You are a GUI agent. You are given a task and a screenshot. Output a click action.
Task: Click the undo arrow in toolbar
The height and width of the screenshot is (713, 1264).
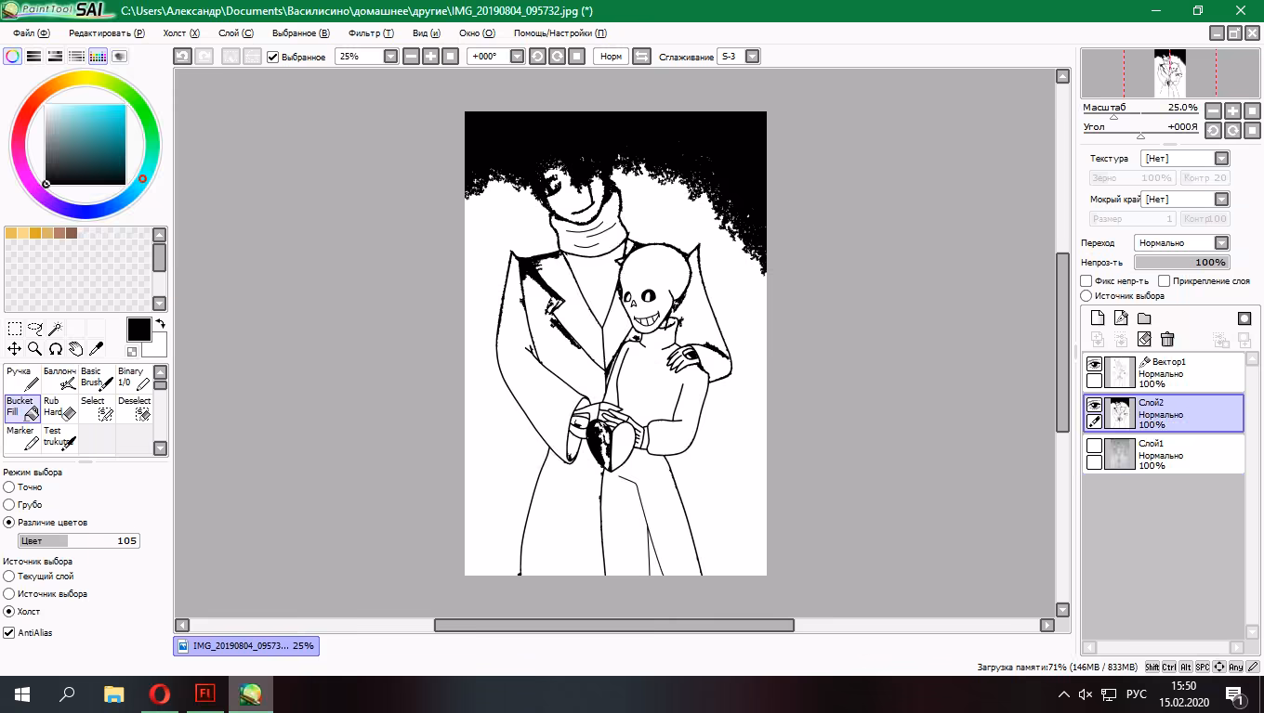click(x=183, y=57)
